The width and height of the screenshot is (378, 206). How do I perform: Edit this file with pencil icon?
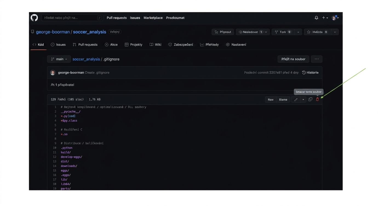tap(296, 100)
